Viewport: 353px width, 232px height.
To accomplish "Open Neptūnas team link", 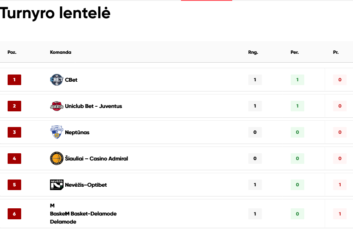I will tap(77, 133).
